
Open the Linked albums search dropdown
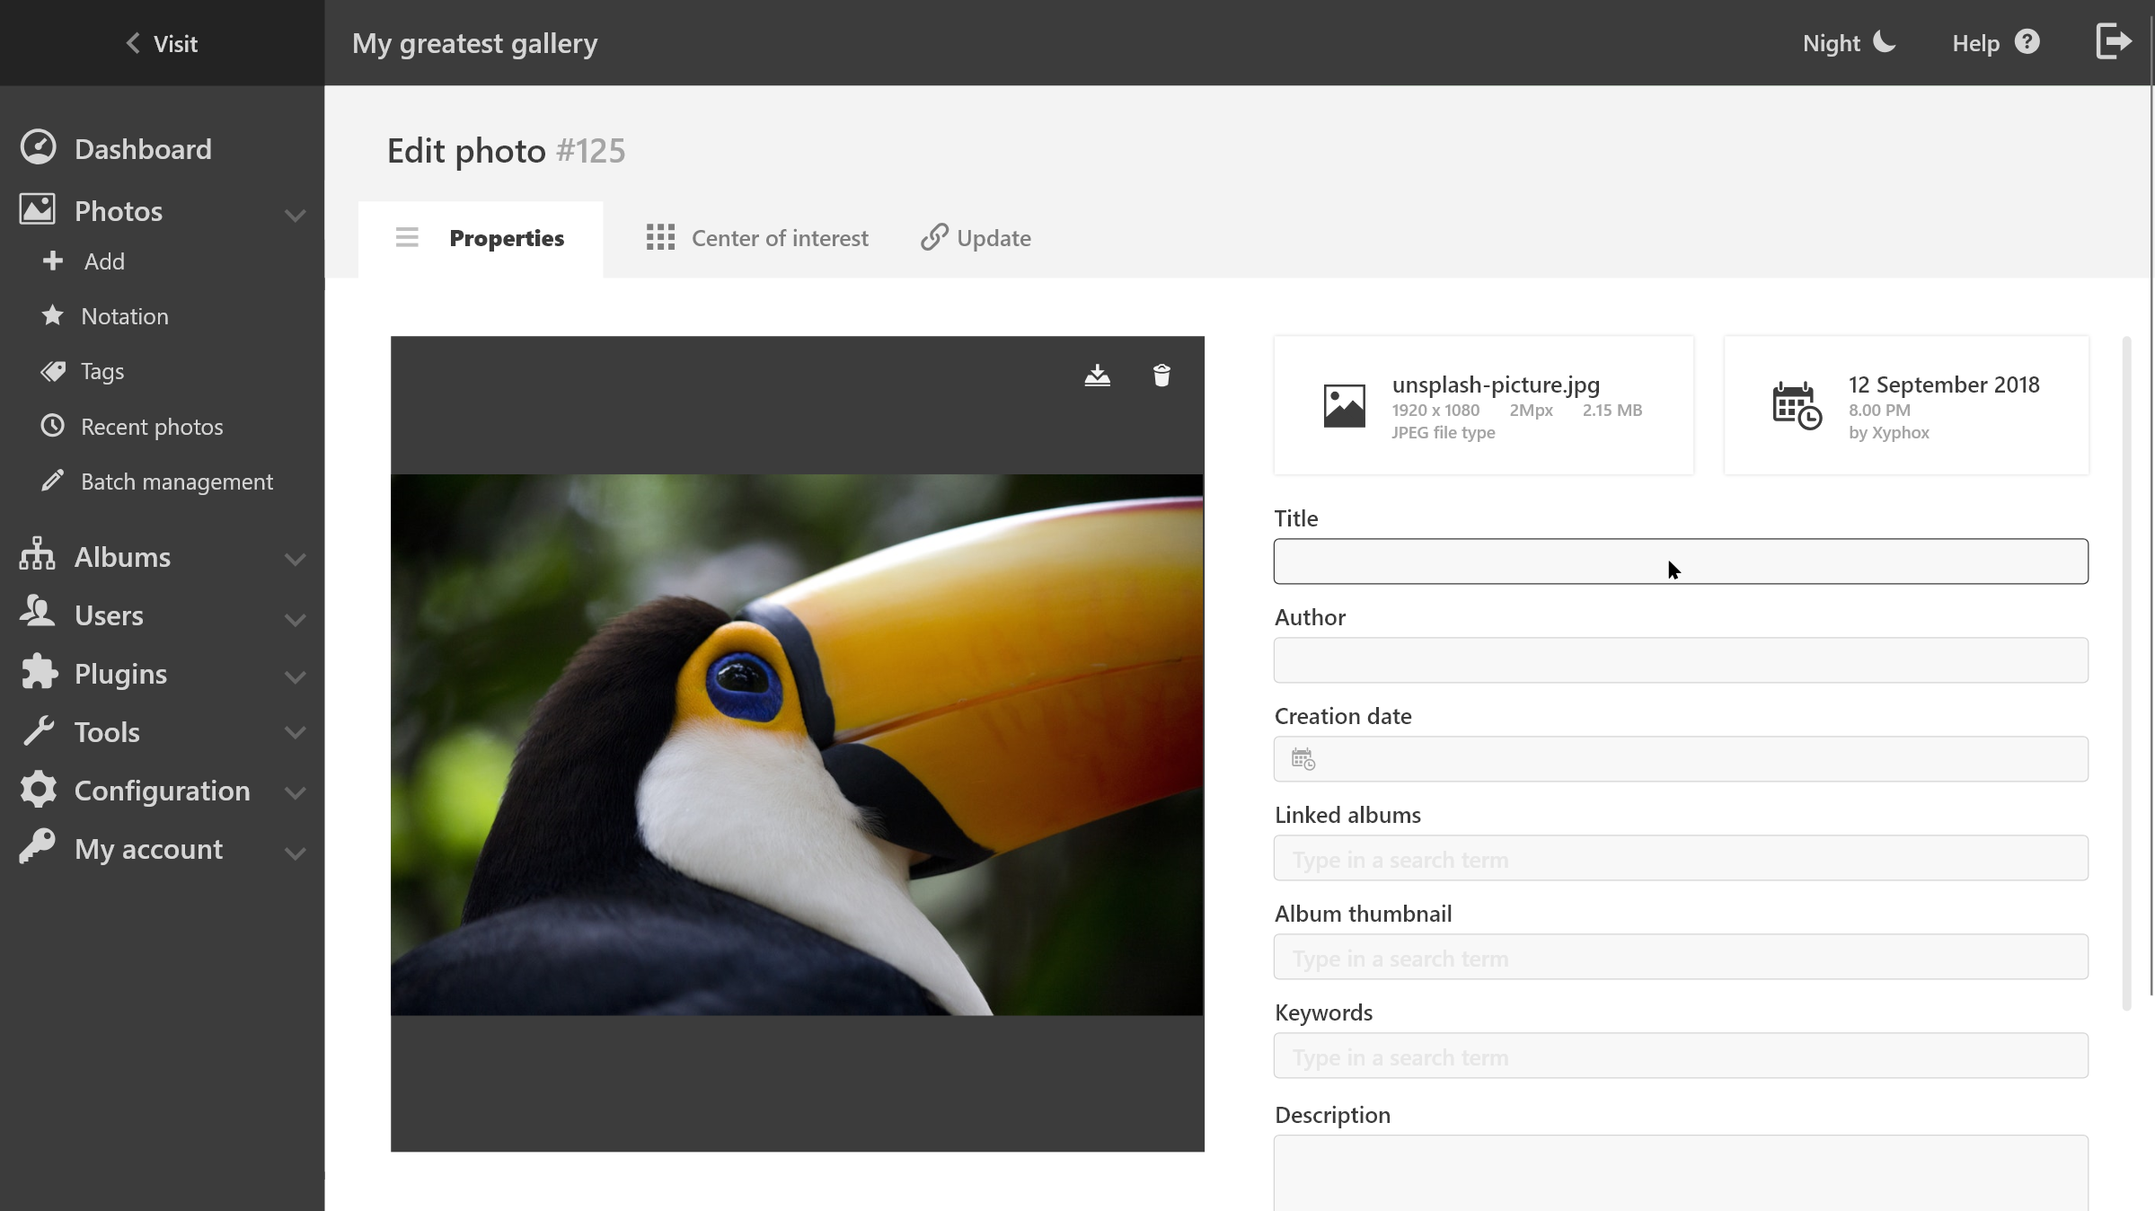(1681, 858)
